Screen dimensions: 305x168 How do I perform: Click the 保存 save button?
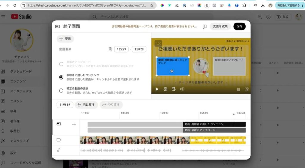click(x=239, y=26)
